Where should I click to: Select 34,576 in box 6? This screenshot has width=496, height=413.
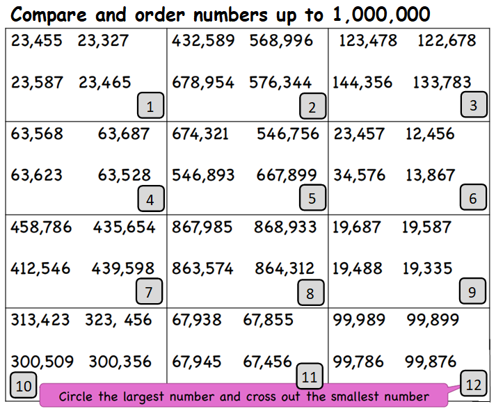[360, 175]
